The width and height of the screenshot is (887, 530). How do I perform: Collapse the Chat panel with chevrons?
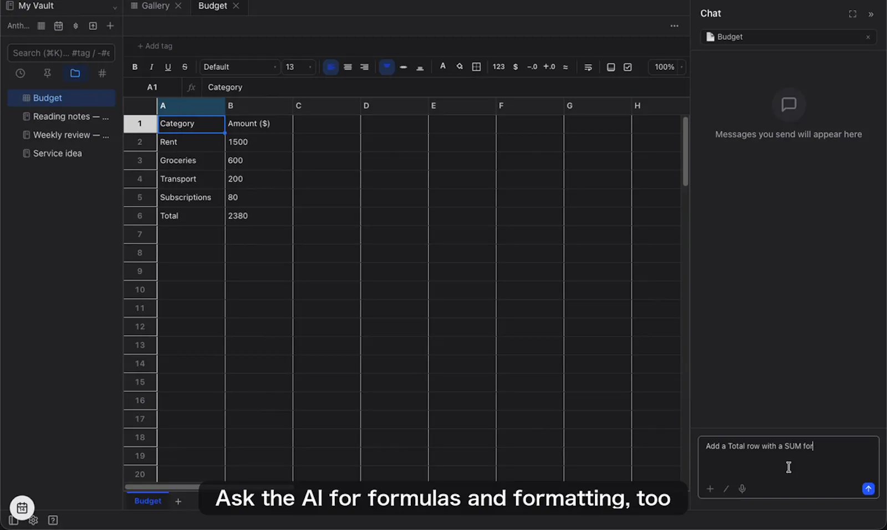click(871, 14)
